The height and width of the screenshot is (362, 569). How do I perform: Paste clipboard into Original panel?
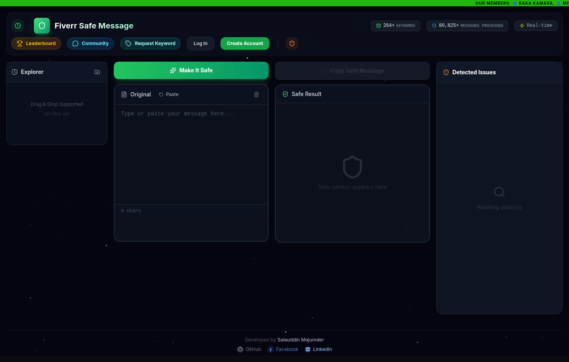coord(169,94)
